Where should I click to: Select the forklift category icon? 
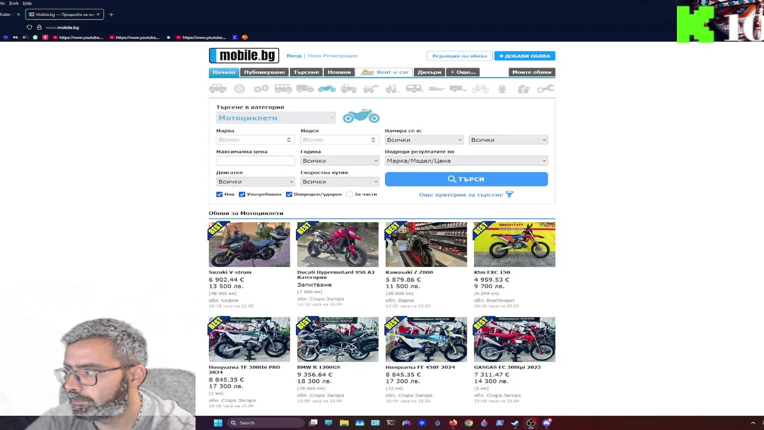click(x=392, y=88)
